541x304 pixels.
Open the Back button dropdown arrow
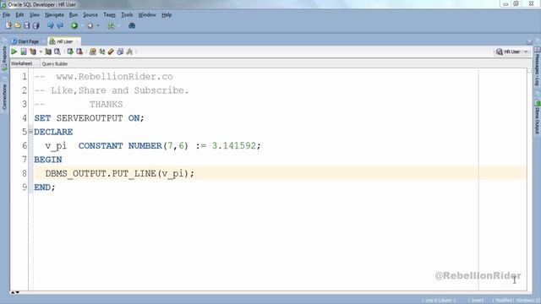82,26
